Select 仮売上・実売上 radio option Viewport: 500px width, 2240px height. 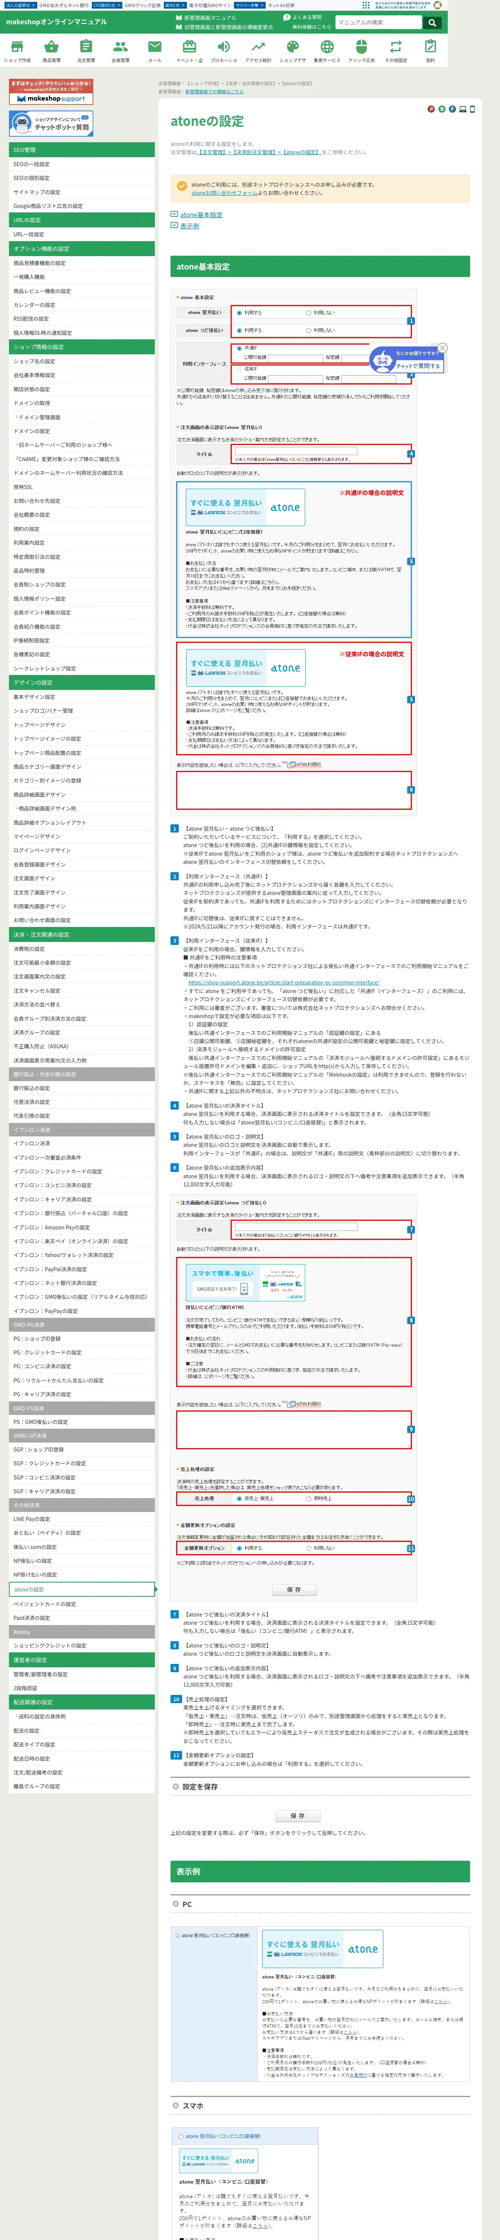click(239, 1498)
